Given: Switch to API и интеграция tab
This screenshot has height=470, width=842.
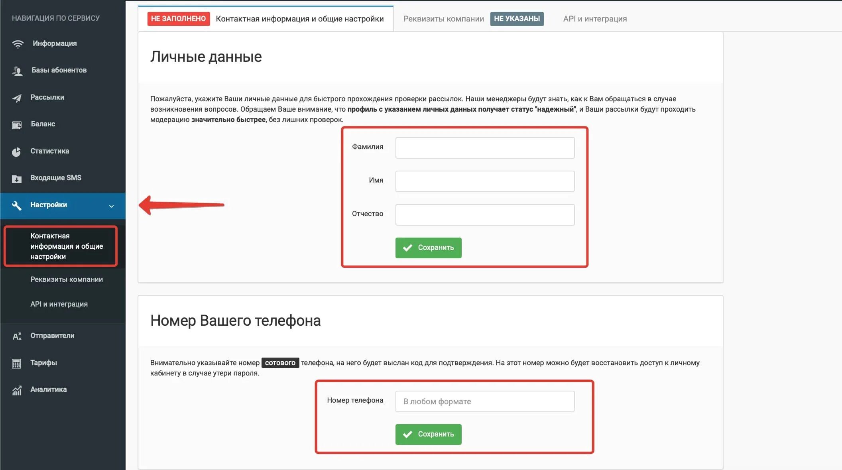Looking at the screenshot, I should pos(595,19).
